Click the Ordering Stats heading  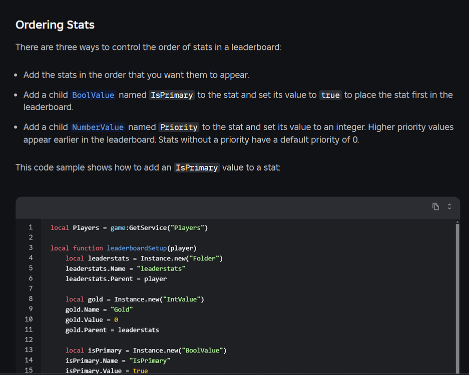pos(55,24)
